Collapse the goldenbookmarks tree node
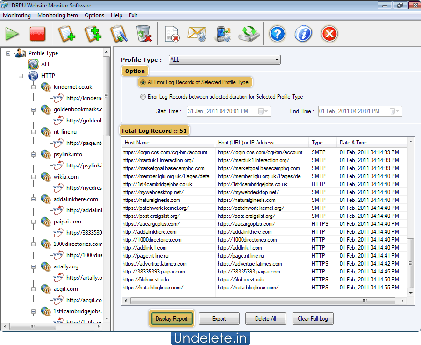Screen dimensions: 421x345 coord(33,110)
